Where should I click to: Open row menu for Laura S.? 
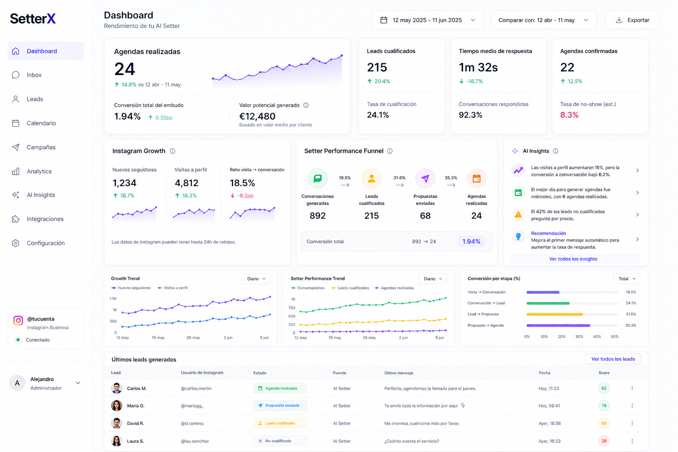632,441
